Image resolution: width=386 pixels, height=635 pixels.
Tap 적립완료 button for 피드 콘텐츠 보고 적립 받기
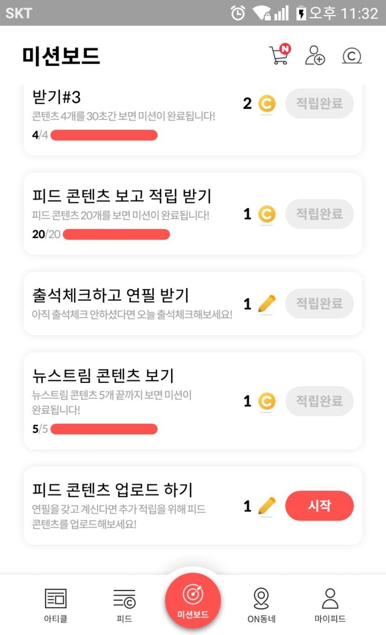(x=319, y=214)
